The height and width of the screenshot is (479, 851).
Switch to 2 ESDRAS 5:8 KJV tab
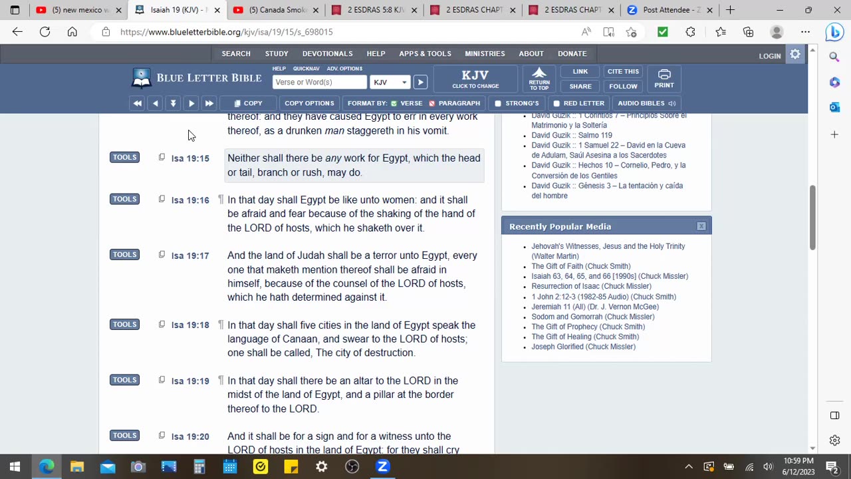[376, 10]
